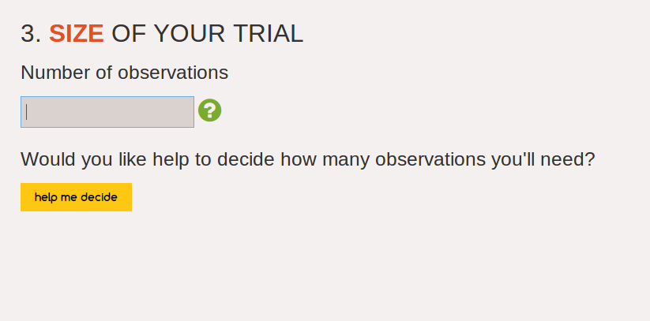
Task: Click the orange word 'SIZE' in heading
Action: click(x=76, y=33)
